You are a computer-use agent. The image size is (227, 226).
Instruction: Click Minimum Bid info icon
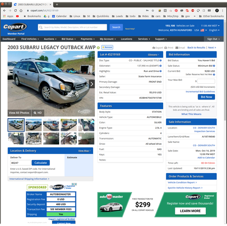(214, 66)
